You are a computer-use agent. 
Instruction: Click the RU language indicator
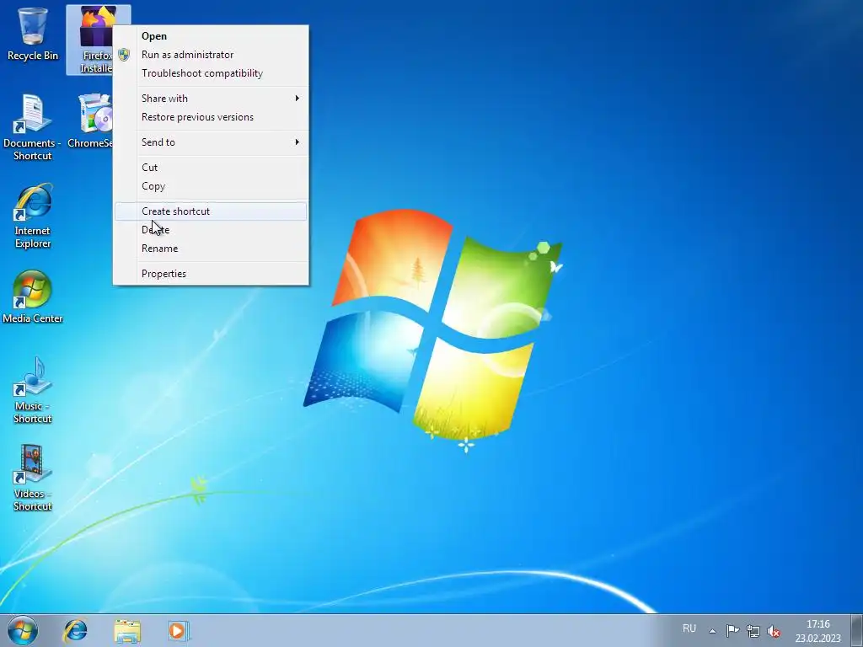pos(689,628)
